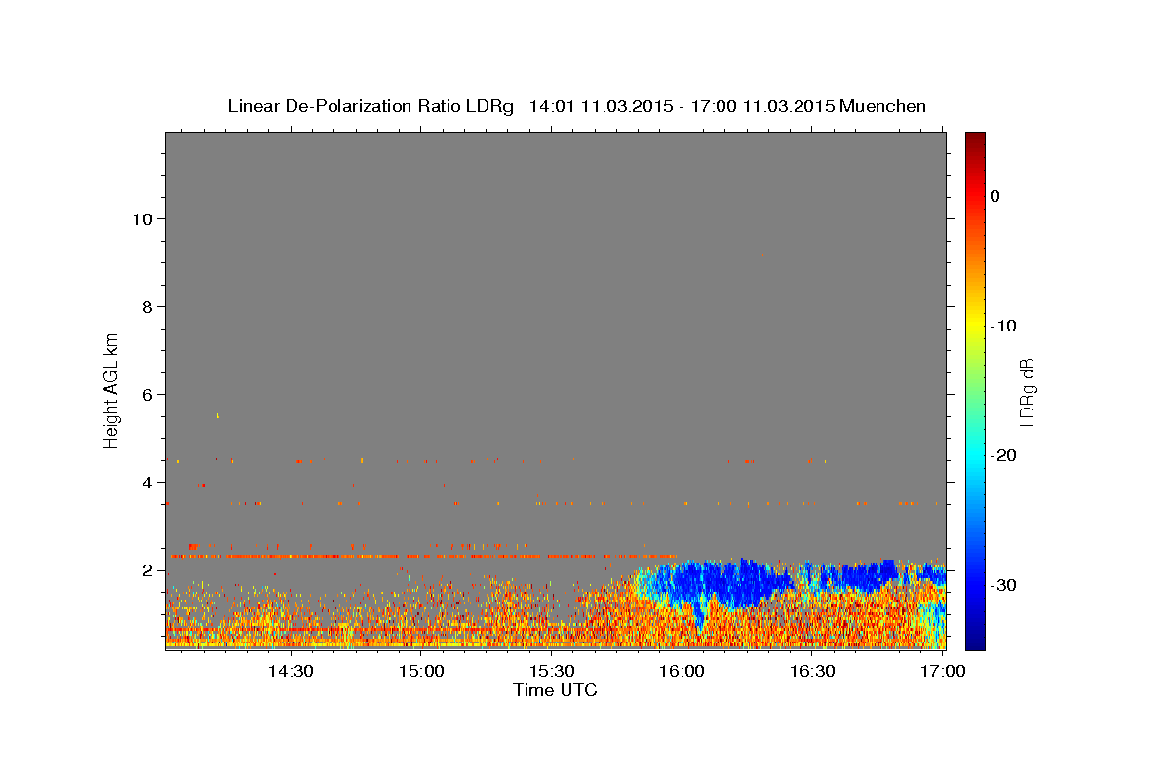1170x780 pixels.
Task: Click the 14:30 time tick label
Action: click(290, 672)
